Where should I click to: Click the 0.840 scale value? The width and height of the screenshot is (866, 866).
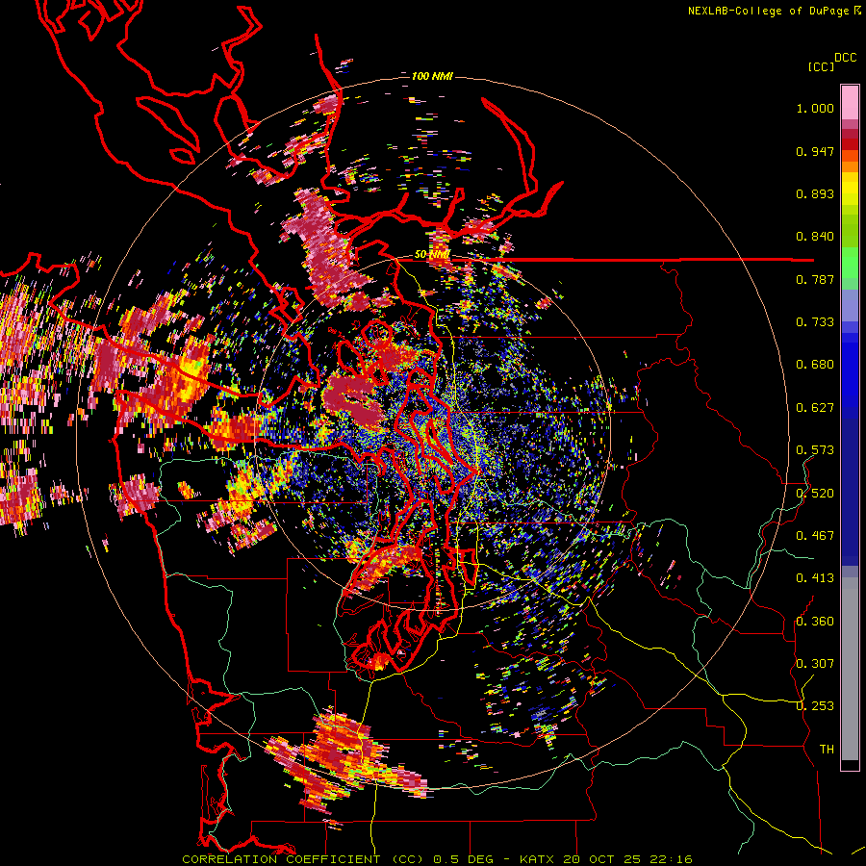[815, 237]
